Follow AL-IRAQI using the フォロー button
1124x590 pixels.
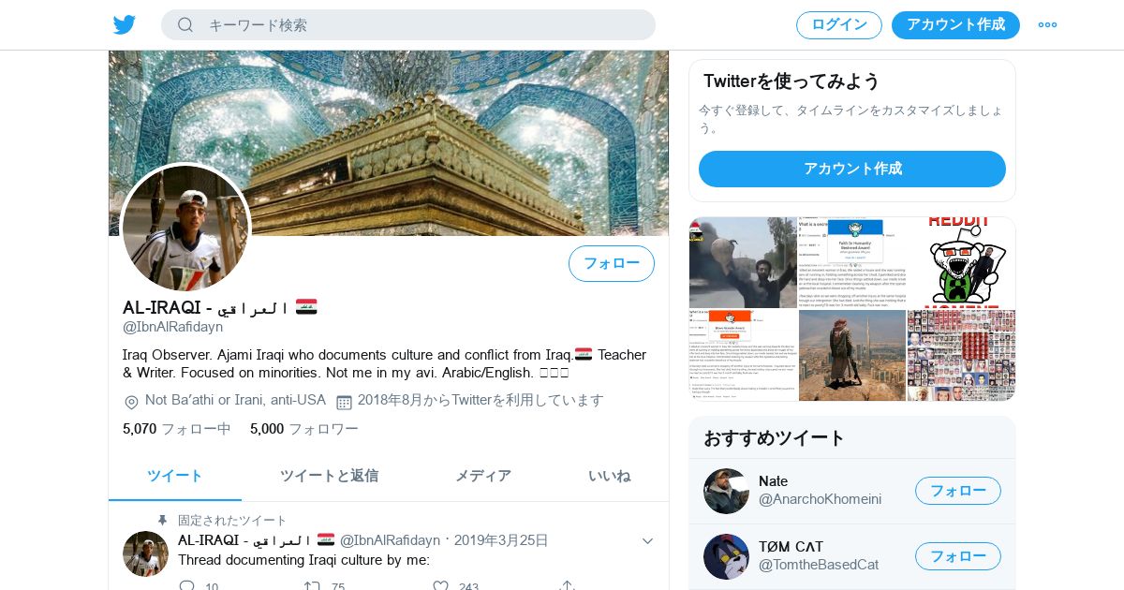(612, 263)
